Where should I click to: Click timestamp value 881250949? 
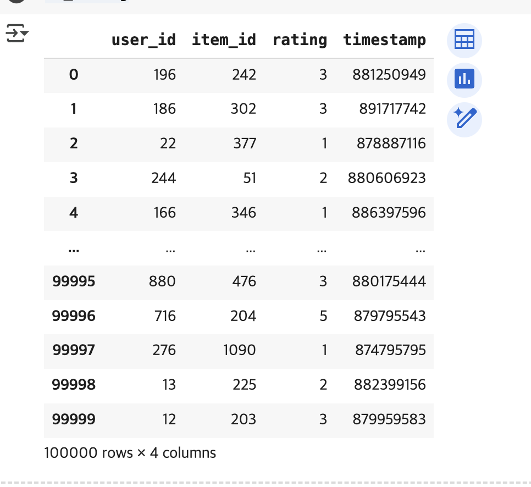pos(389,75)
